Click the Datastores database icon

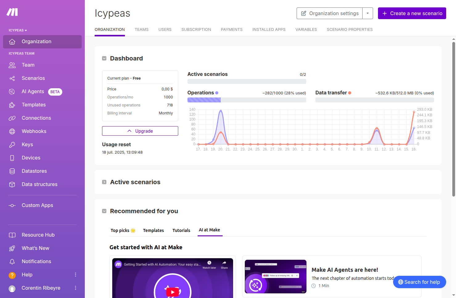(x=12, y=171)
